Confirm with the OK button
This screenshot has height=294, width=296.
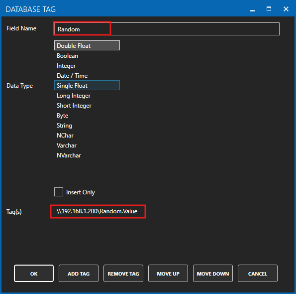(34, 274)
